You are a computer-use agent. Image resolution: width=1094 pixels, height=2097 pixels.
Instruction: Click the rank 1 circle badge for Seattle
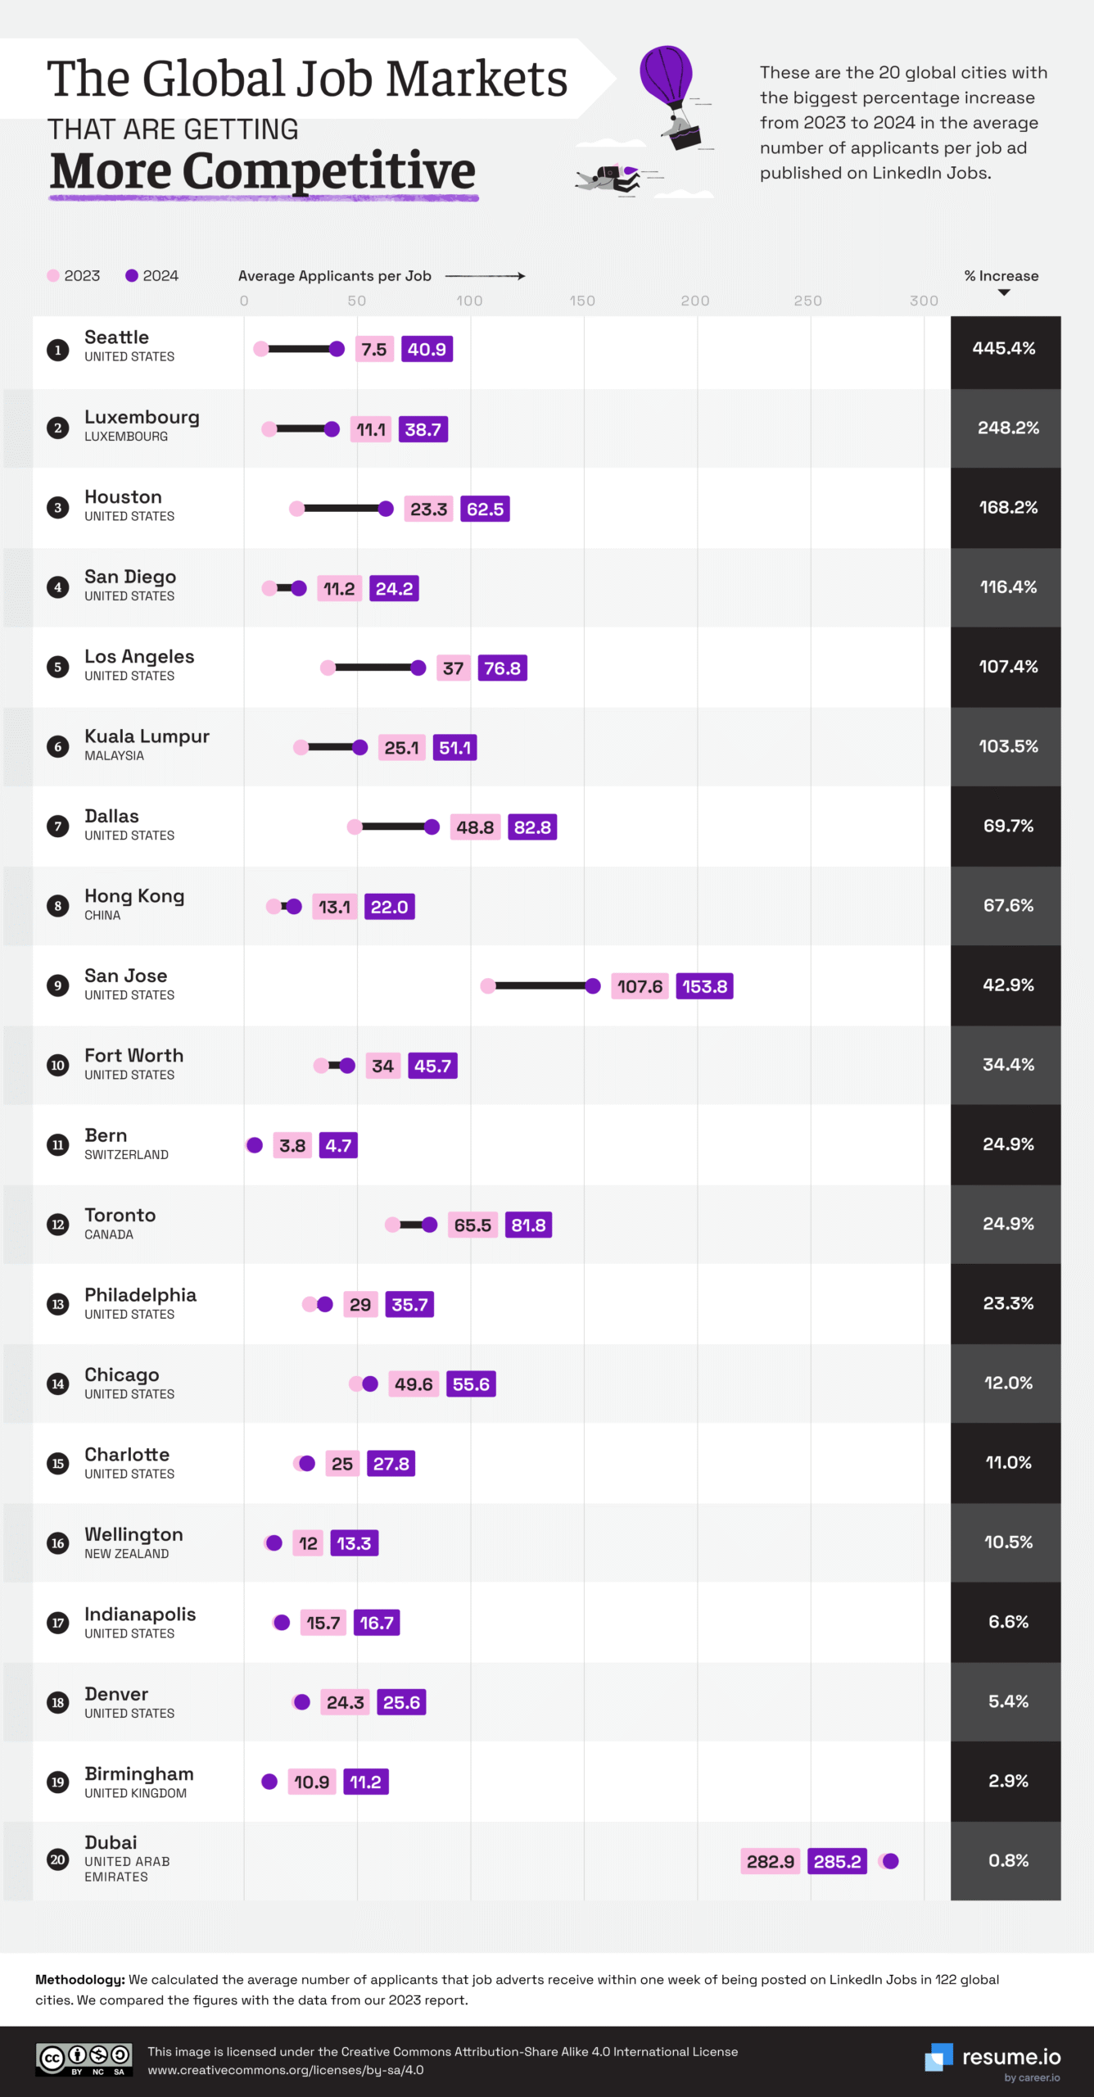(57, 350)
